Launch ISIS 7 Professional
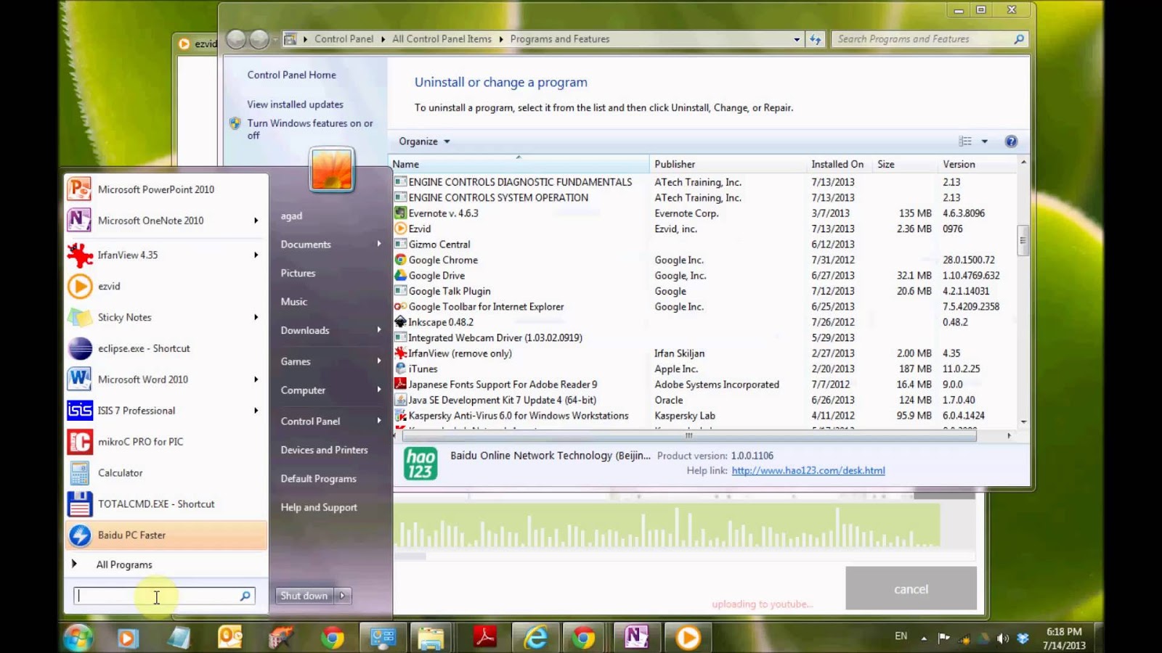The height and width of the screenshot is (653, 1162). point(166,411)
